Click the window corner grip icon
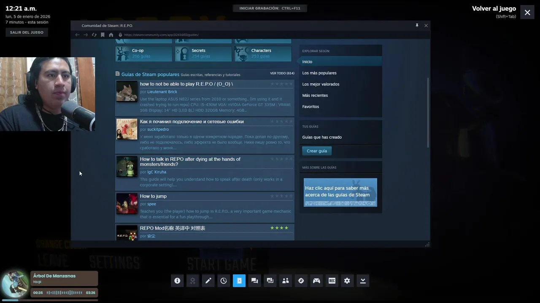 click(x=427, y=245)
